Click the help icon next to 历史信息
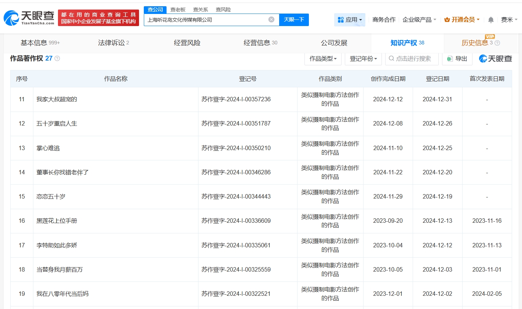The image size is (522, 309). click(x=497, y=43)
